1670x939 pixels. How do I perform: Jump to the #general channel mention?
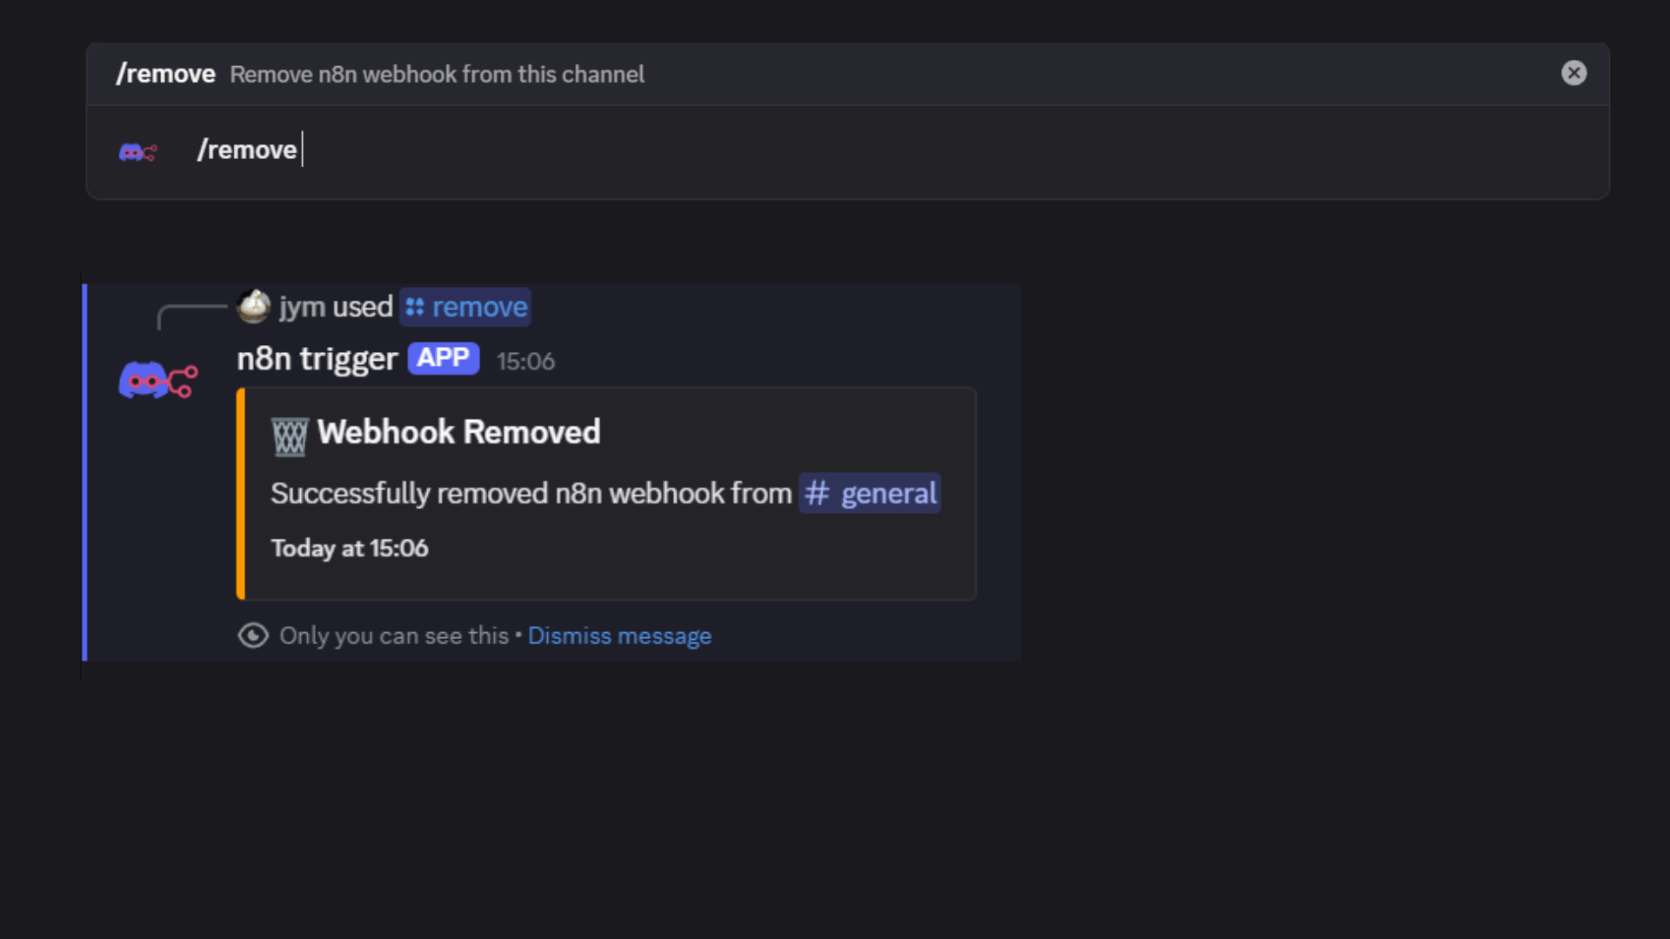[x=888, y=494]
